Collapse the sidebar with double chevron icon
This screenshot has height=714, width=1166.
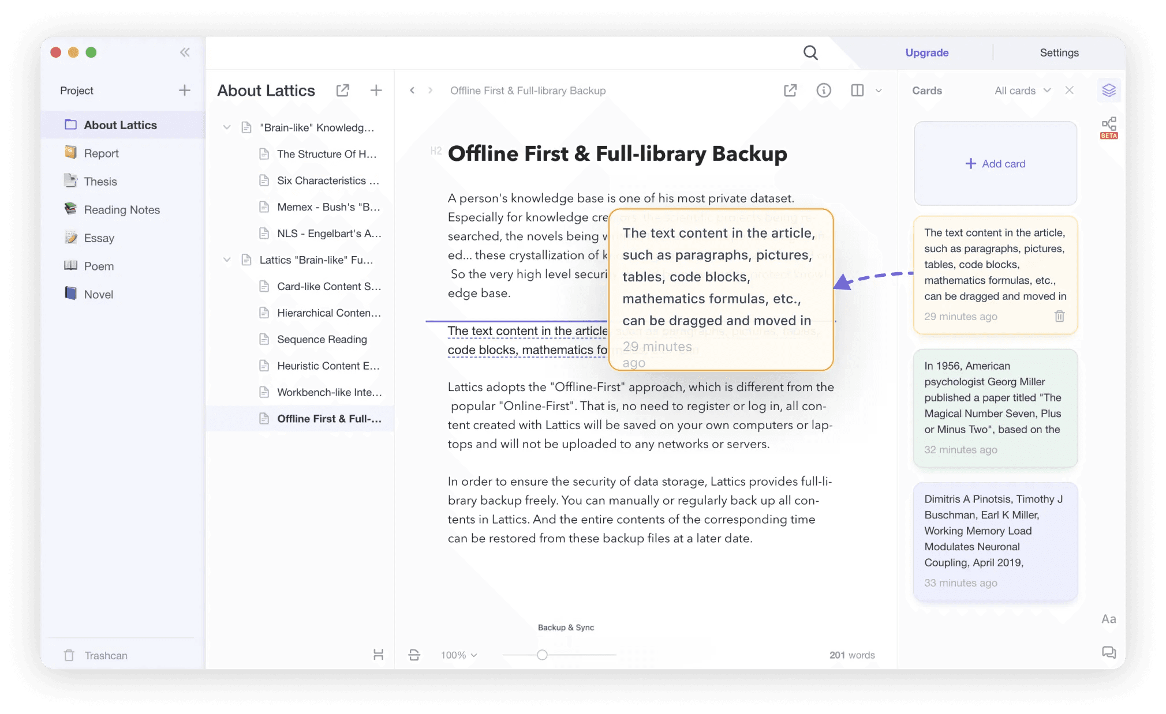point(185,52)
